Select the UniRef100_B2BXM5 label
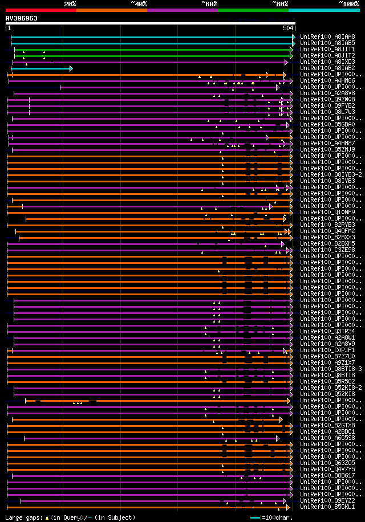Screen dimensions: 365x522 pos(327,244)
